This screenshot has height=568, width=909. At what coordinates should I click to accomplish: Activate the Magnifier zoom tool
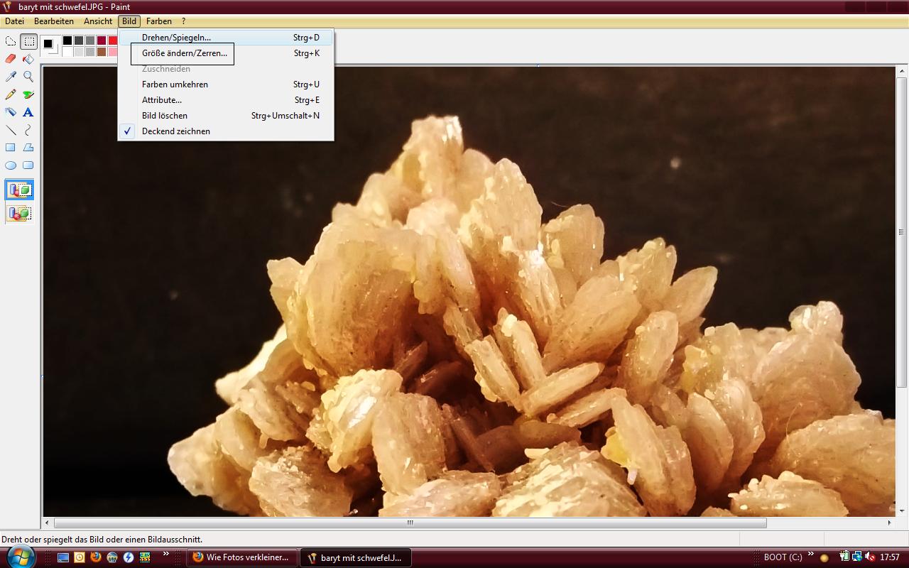click(x=28, y=77)
